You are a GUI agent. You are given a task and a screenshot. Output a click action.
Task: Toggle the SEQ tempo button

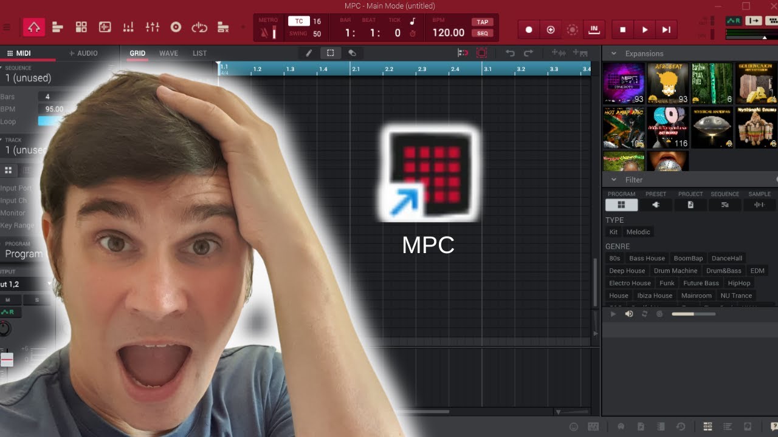click(482, 33)
